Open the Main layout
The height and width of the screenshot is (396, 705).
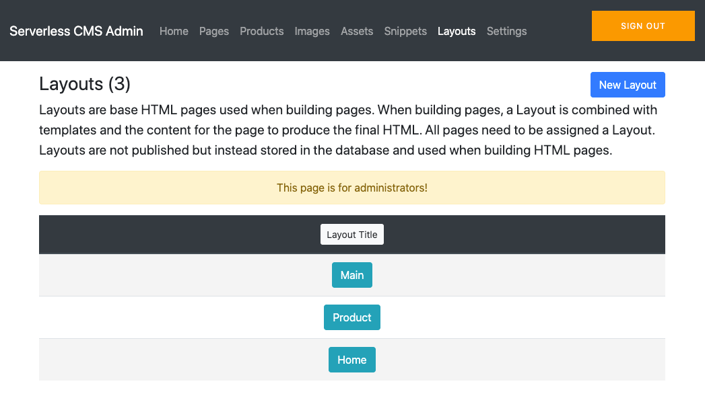pyautogui.click(x=351, y=275)
